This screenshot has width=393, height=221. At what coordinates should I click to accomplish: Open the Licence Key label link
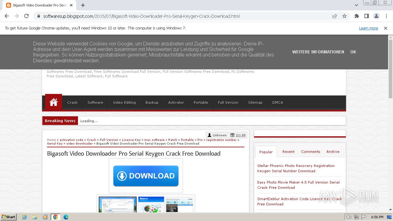coord(131,140)
